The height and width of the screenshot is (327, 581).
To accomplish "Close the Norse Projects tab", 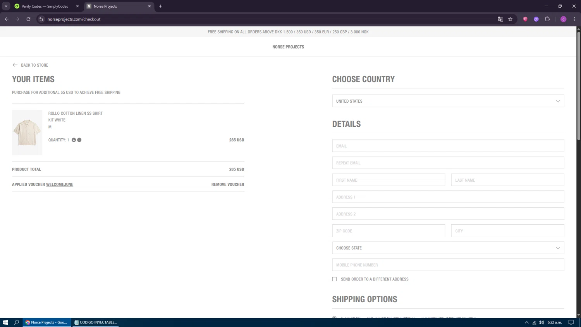I will point(150,6).
